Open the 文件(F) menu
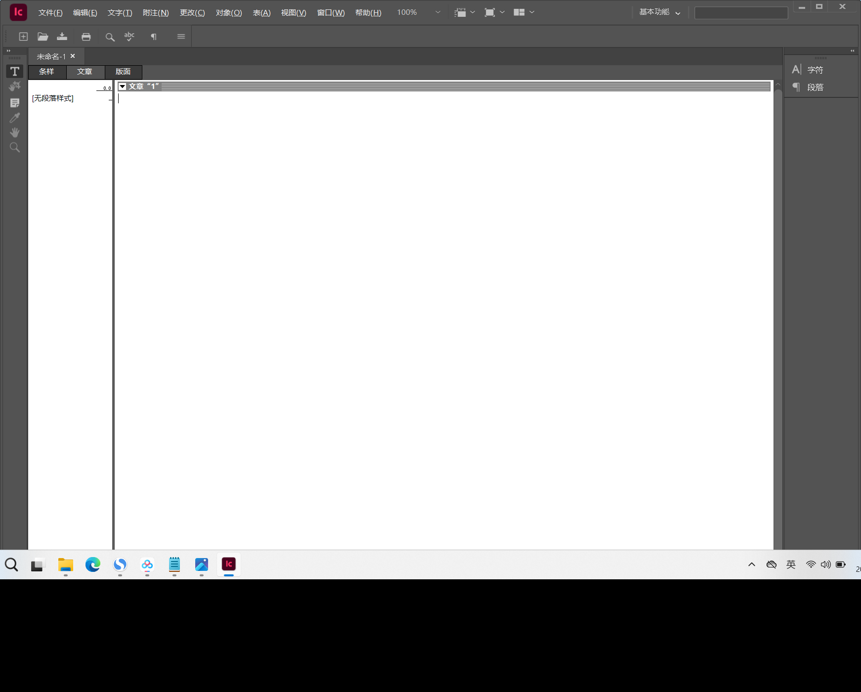Image resolution: width=861 pixels, height=692 pixels. click(50, 13)
